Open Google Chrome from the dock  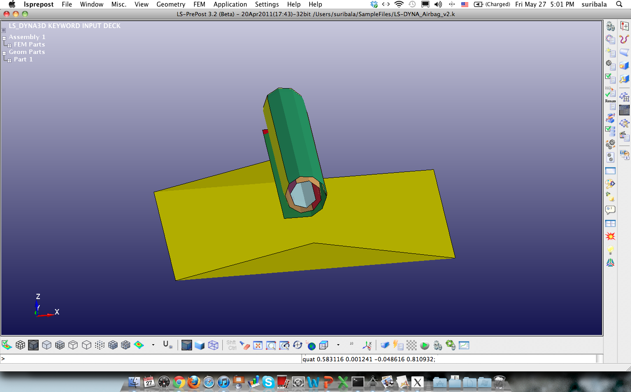tap(179, 382)
